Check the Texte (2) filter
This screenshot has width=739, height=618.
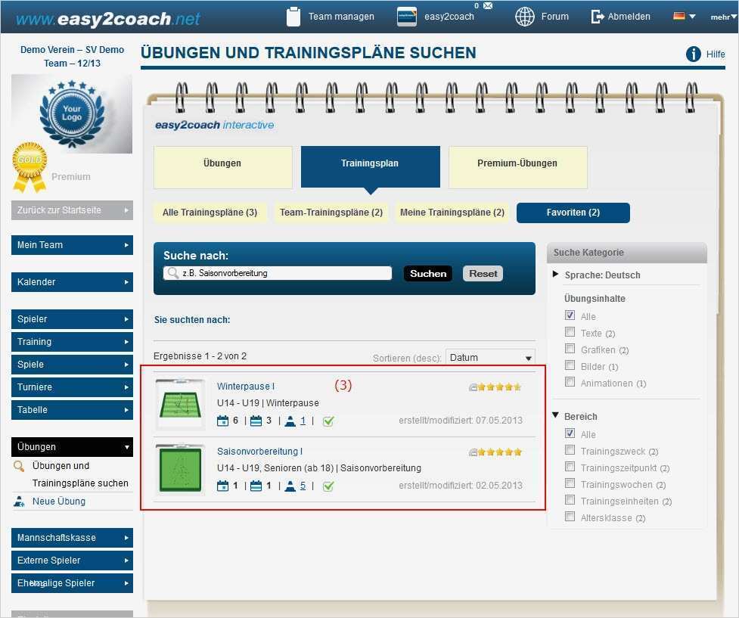pos(570,332)
